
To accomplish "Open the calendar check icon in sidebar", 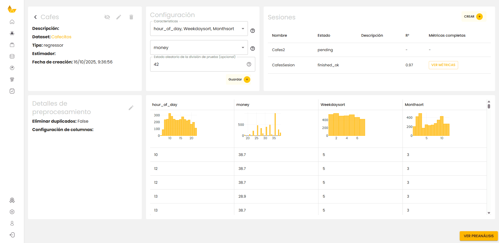I will (12, 91).
